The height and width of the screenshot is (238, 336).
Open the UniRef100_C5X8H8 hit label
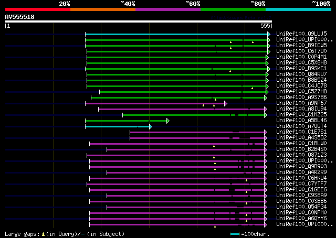pos(301,62)
